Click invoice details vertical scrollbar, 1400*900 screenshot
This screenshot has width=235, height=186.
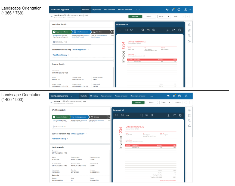pyautogui.click(x=110, y=167)
